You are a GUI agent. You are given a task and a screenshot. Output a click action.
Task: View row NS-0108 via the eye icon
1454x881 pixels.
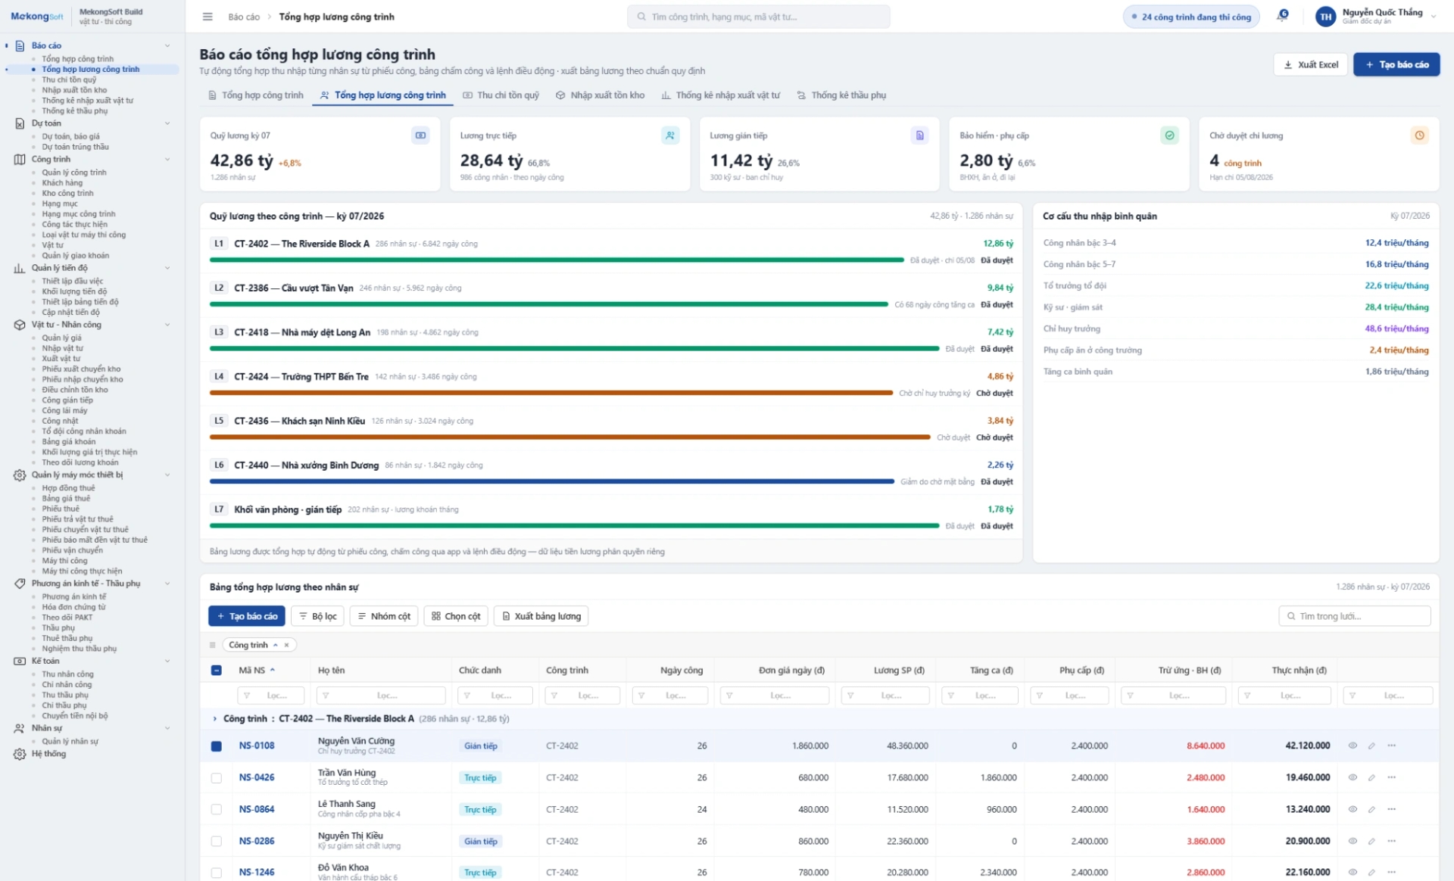[1353, 746]
